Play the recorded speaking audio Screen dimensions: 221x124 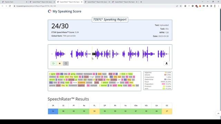pos(54,63)
